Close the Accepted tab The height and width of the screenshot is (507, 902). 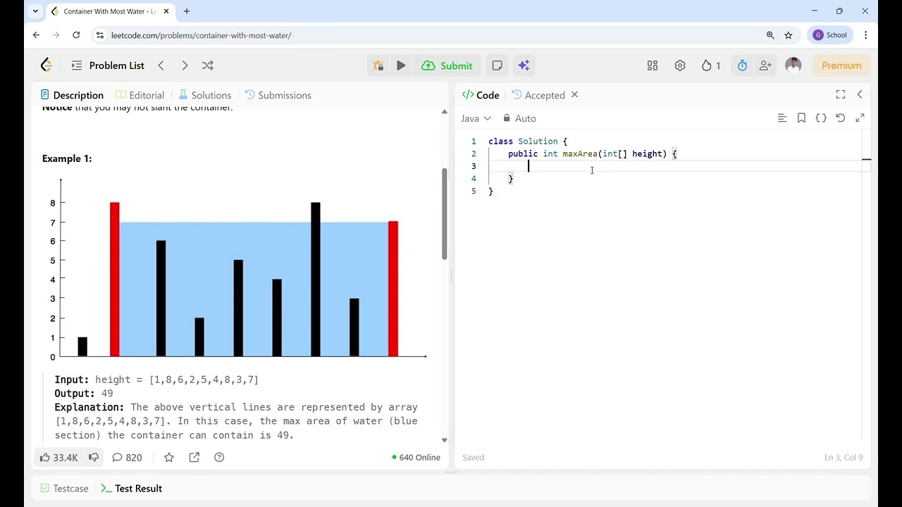(x=574, y=94)
